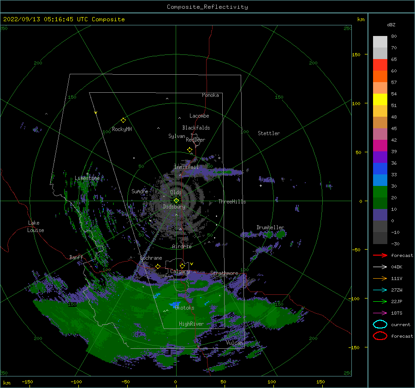Image resolution: width=415 pixels, height=388 pixels.
Task: Click the blue 36-33 dBZ swatch
Action: click(380, 169)
